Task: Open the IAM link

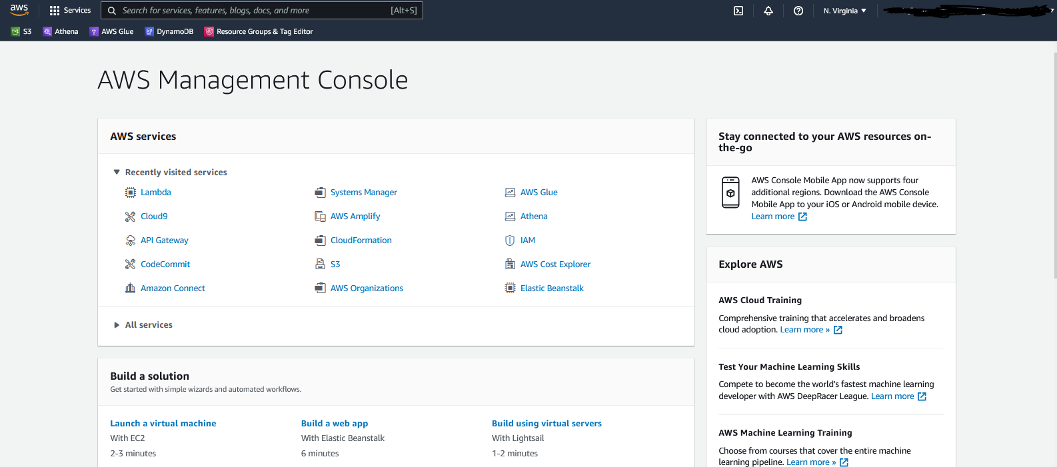Action: 528,240
